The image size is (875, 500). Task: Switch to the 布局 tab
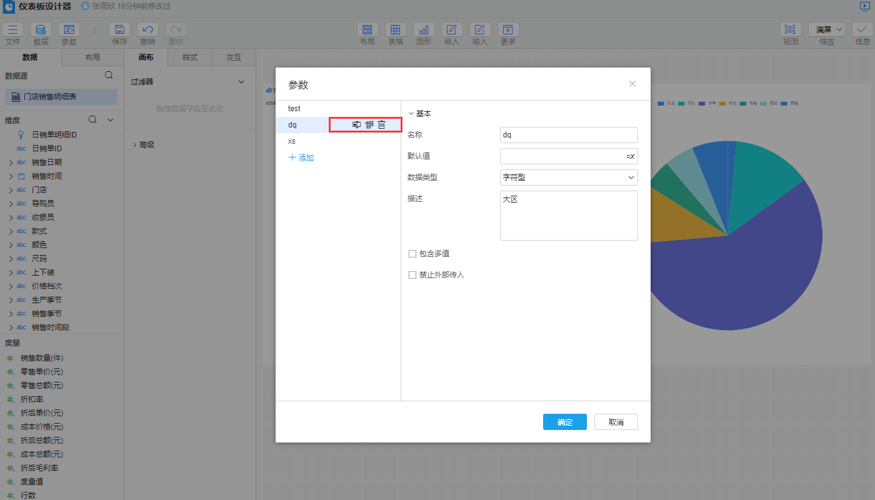(92, 57)
